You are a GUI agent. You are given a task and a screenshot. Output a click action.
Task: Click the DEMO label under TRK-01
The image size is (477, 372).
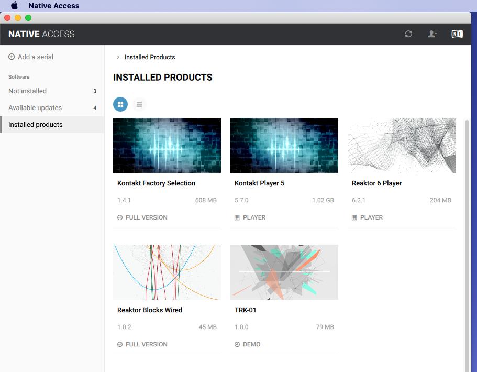251,344
